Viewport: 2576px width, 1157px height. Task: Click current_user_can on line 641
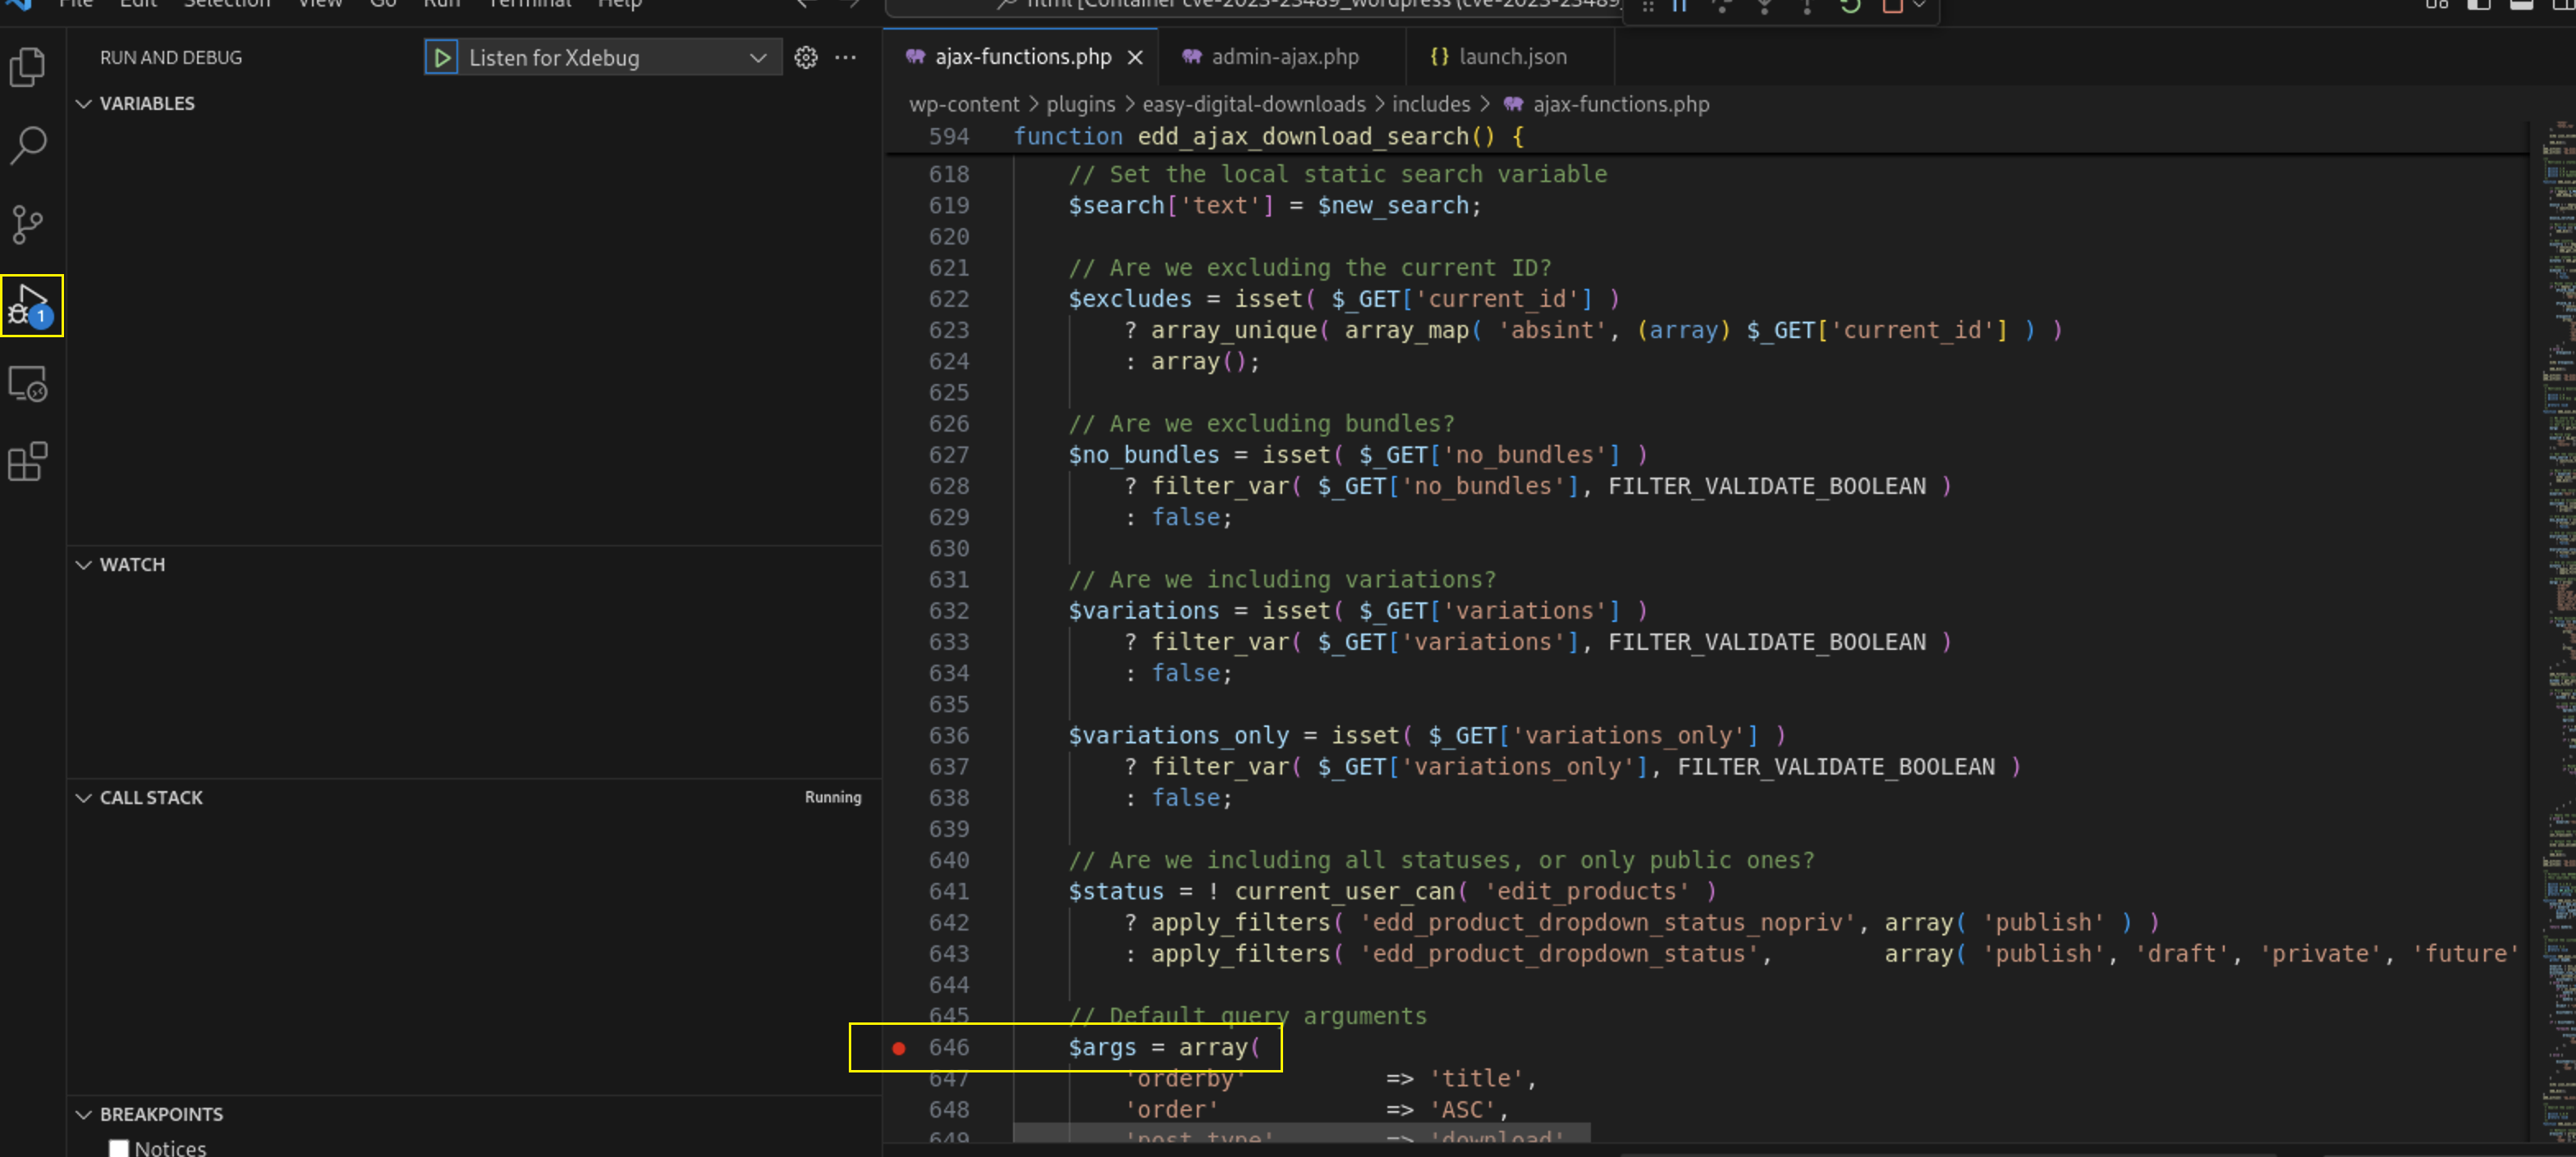tap(1344, 892)
